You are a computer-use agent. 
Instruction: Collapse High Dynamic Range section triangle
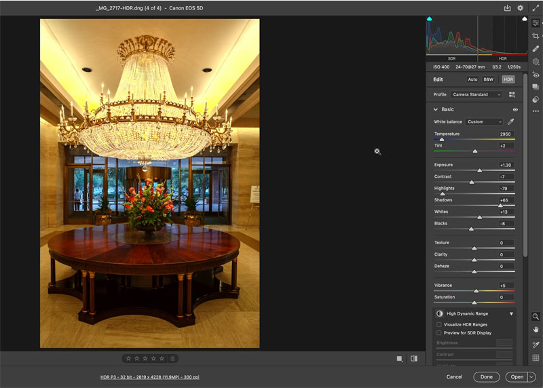pos(511,314)
